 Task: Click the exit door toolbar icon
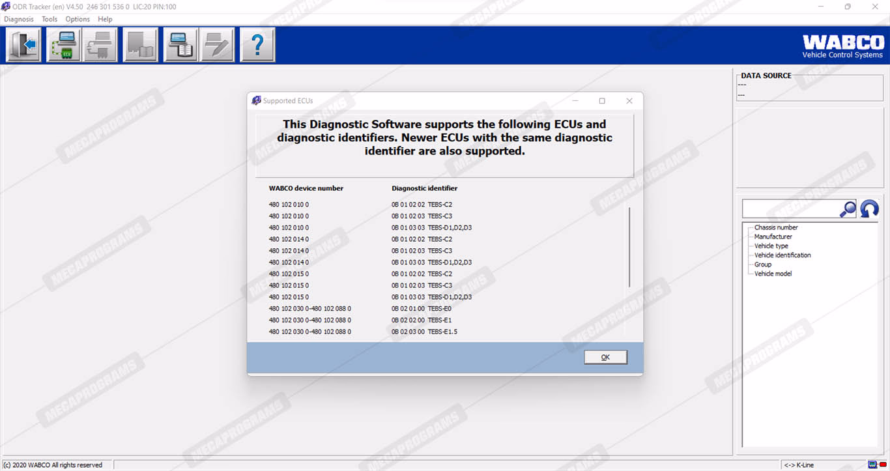pos(23,45)
